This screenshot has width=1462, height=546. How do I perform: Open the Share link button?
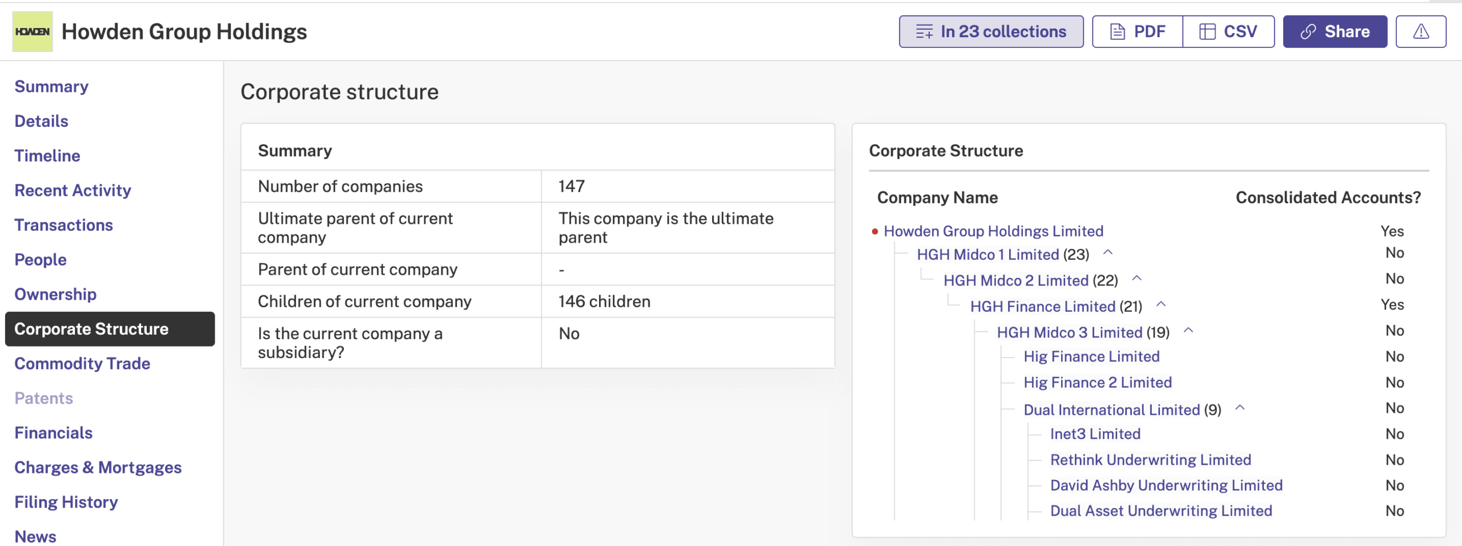(x=1335, y=31)
